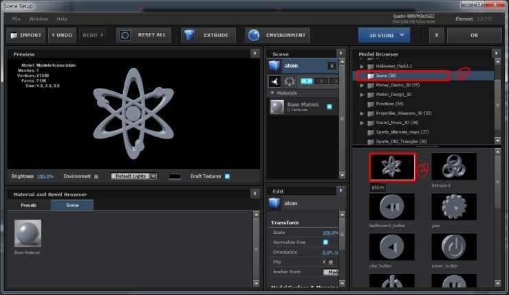Toggle the Base Material visibility checkbox
Viewport: 509px width, 295px height.
coord(329,106)
